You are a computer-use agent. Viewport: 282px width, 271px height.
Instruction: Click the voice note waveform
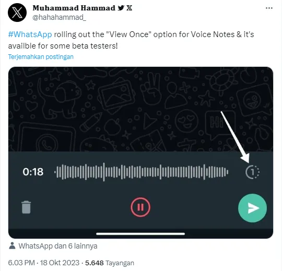142,172
